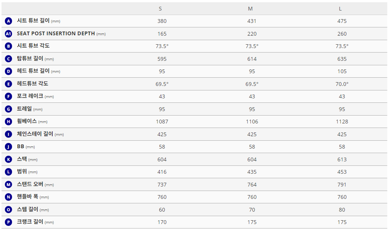
Task: Select the M badge for 스탠드 오버
Action: pos(8,185)
